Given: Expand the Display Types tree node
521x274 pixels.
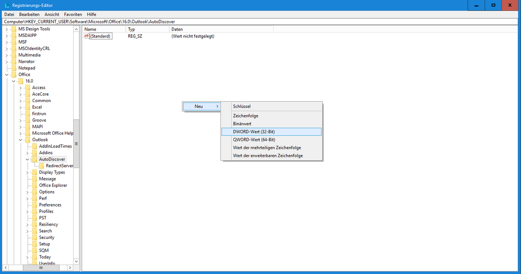Looking at the screenshot, I should (x=28, y=172).
